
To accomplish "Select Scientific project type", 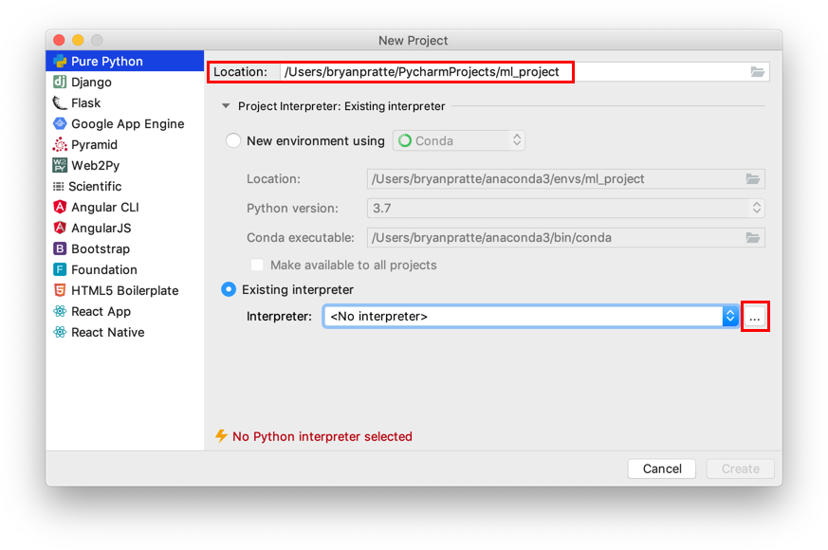I will (x=95, y=187).
